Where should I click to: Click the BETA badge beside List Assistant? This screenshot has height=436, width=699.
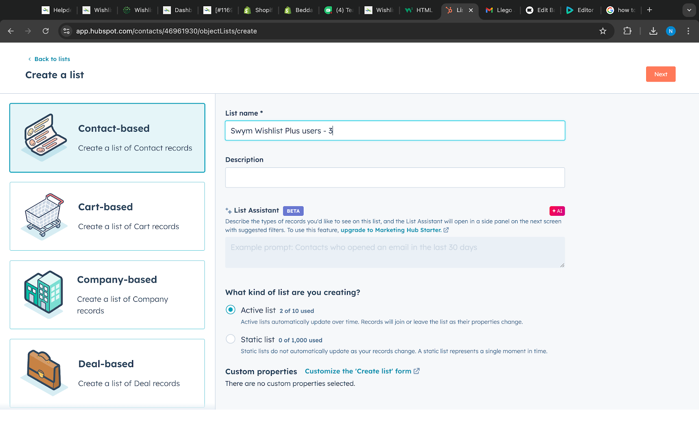tap(293, 211)
